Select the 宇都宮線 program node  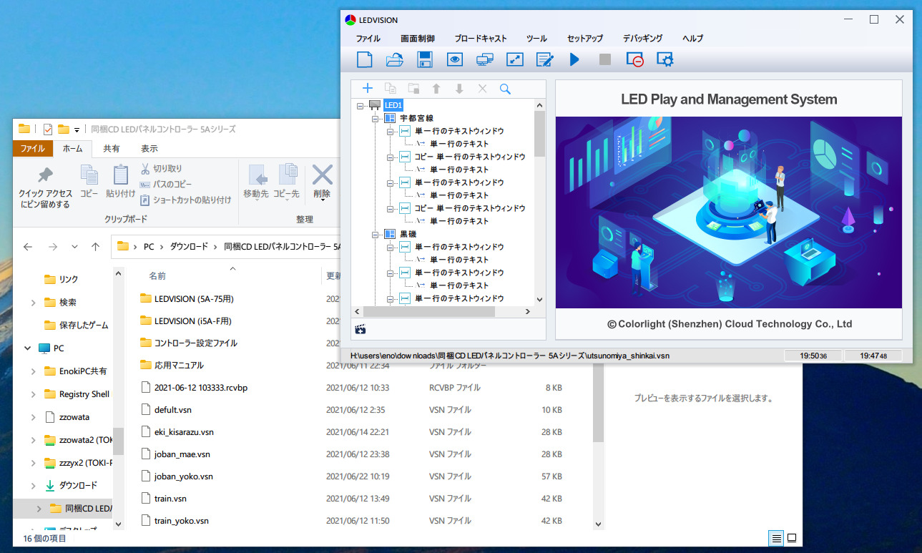coord(416,118)
